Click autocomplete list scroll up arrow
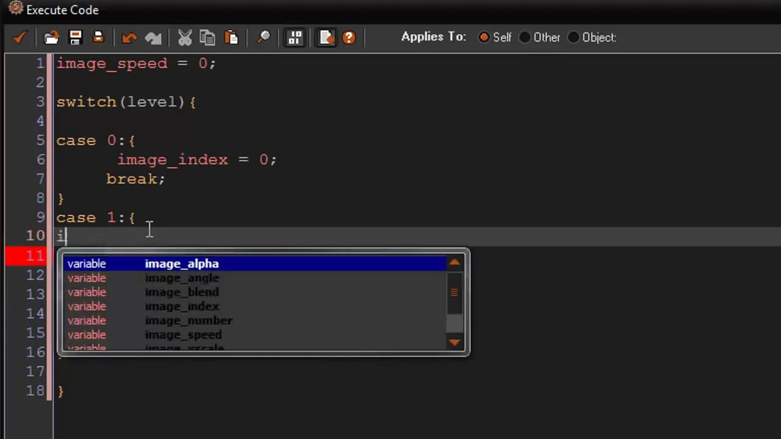Image resolution: width=781 pixels, height=439 pixels. 455,263
